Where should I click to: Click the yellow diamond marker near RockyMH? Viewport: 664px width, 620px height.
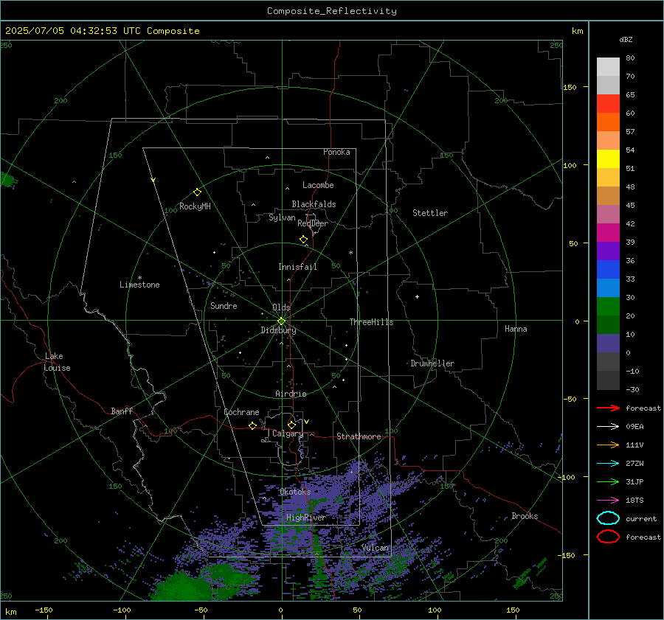[197, 192]
